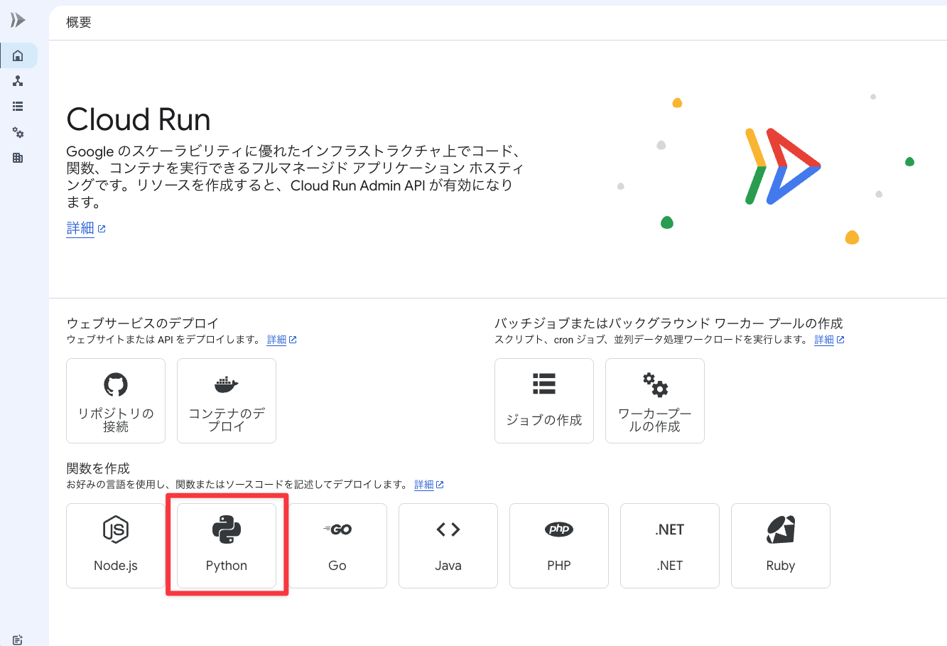Open 詳細 link for batch jobs section

(824, 340)
